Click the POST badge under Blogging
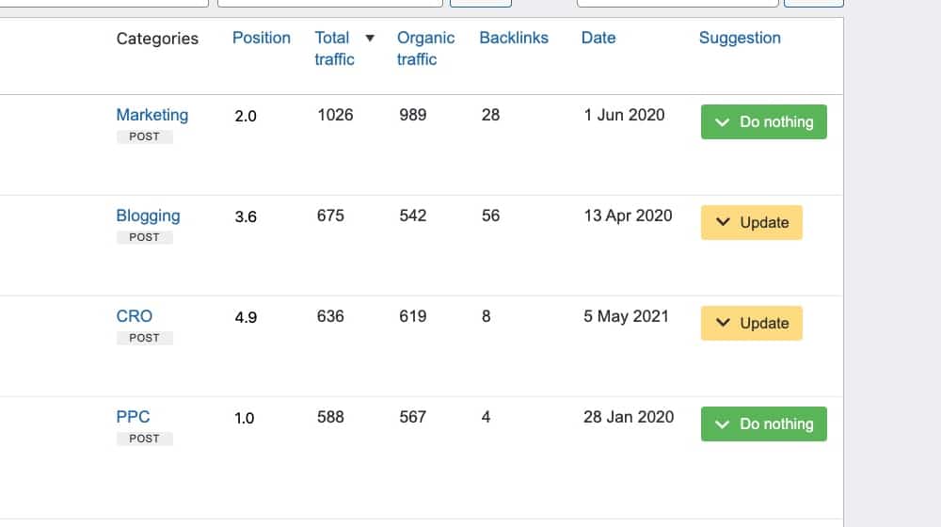This screenshot has width=941, height=527. click(x=144, y=237)
